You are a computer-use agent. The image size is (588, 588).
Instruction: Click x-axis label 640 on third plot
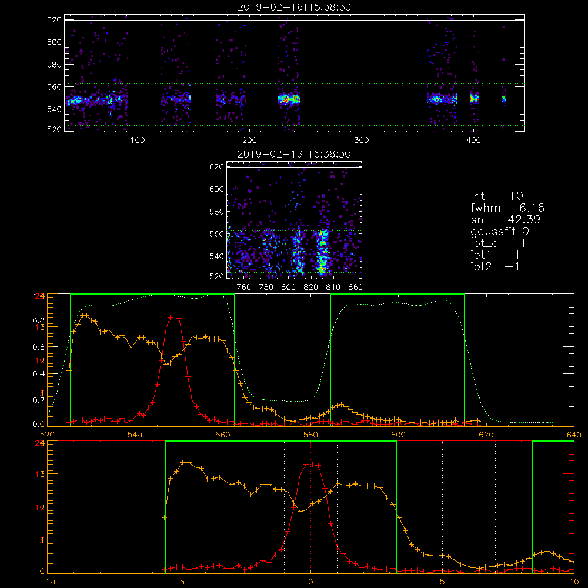coord(574,435)
